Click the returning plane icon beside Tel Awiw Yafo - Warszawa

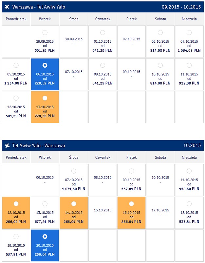point(7,145)
